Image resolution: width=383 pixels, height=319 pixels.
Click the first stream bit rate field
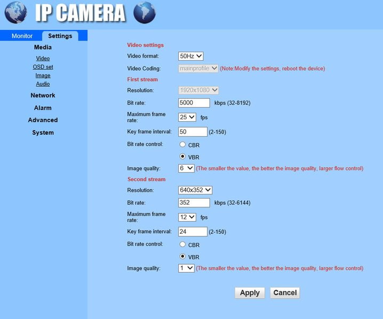tap(194, 103)
